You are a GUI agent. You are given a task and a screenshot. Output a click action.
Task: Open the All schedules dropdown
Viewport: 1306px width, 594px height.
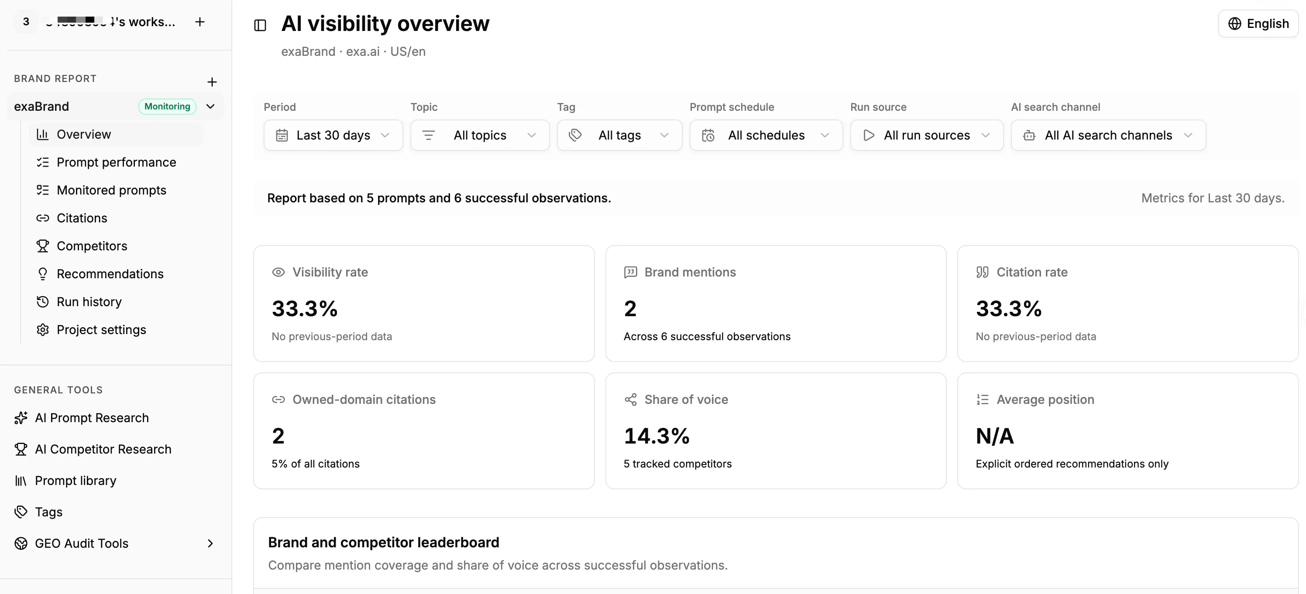766,135
